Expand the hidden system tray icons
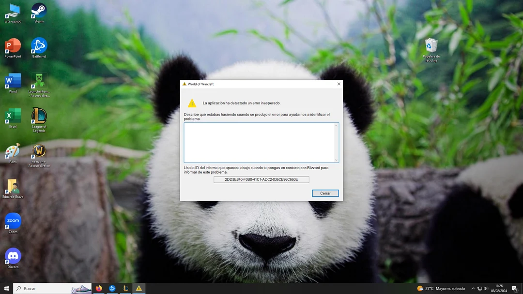 473,288
